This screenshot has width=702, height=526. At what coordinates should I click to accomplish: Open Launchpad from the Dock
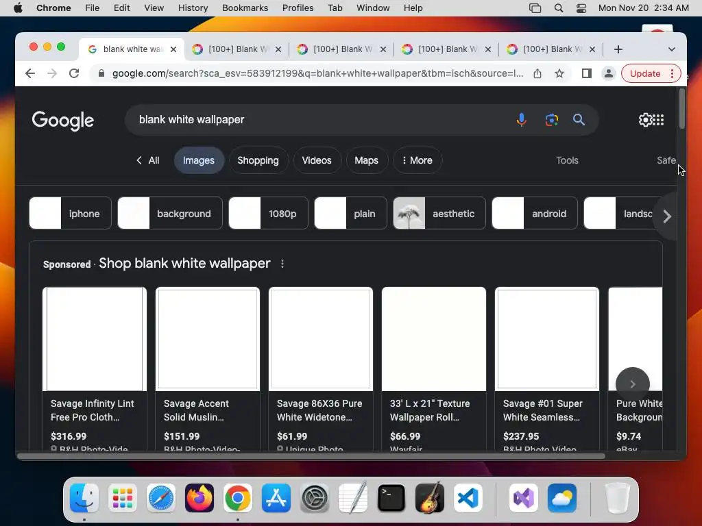tap(122, 498)
